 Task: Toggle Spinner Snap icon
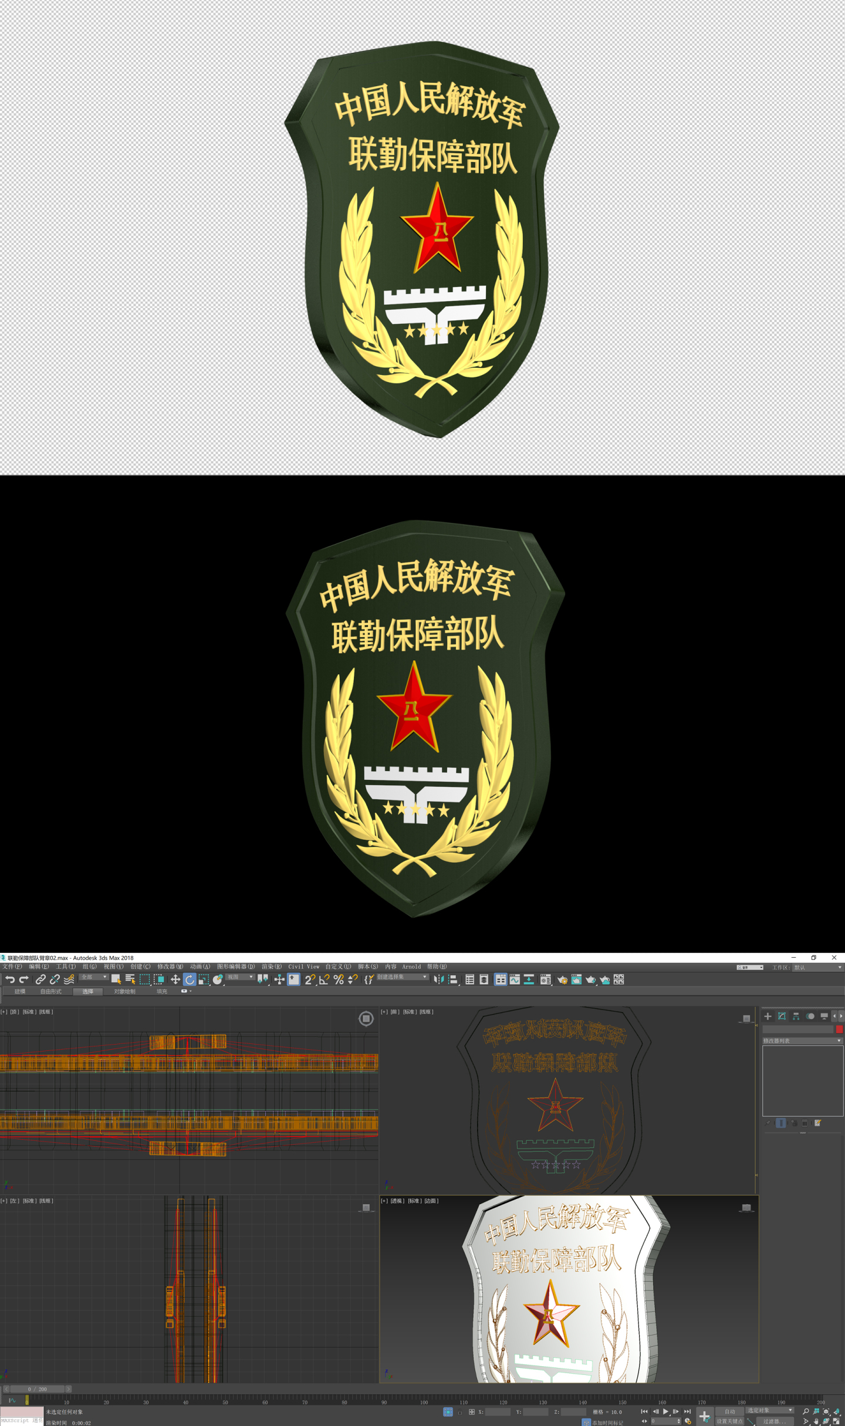(x=352, y=979)
